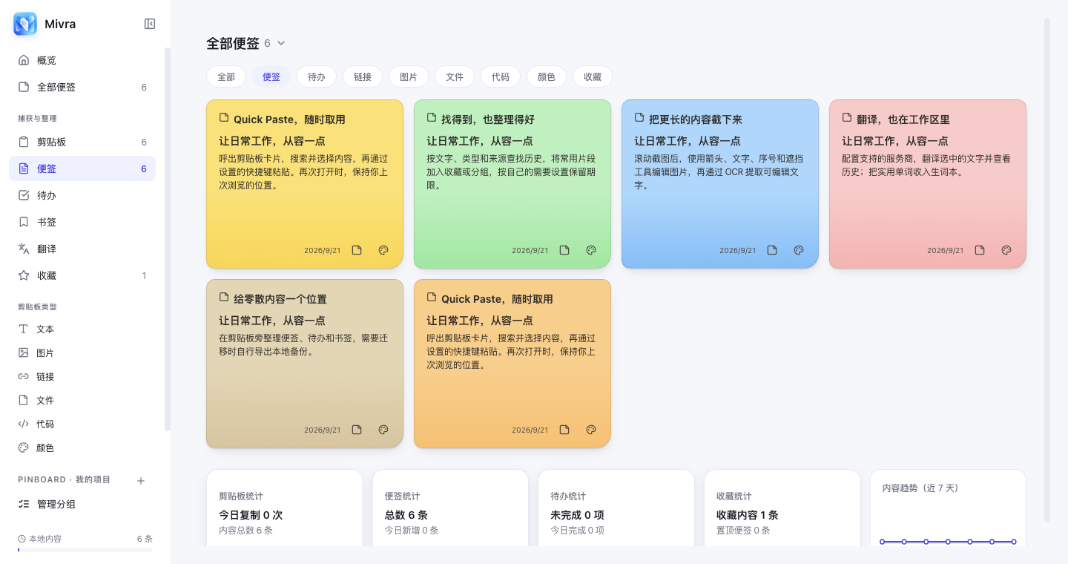Click the 本地内容 storage progress bar
Viewport: 1068px width, 564px height.
pos(85,550)
